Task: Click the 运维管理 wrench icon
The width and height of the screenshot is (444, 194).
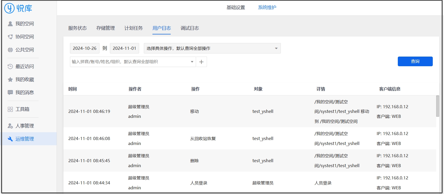Action: point(10,139)
